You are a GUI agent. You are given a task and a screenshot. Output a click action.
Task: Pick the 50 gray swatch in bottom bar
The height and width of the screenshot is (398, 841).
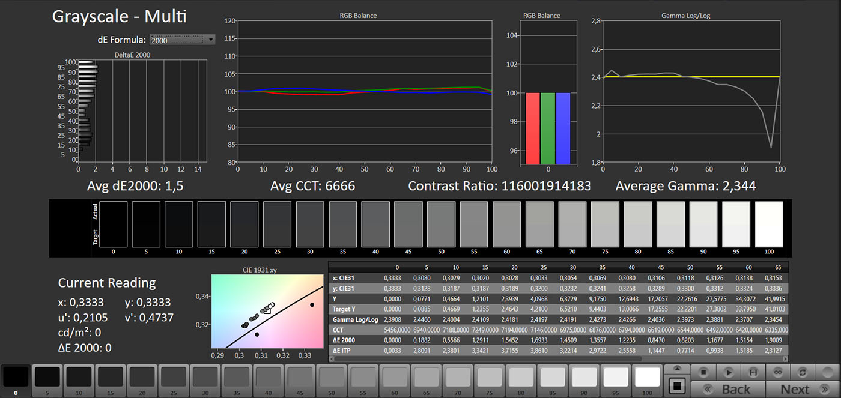tap(331, 377)
